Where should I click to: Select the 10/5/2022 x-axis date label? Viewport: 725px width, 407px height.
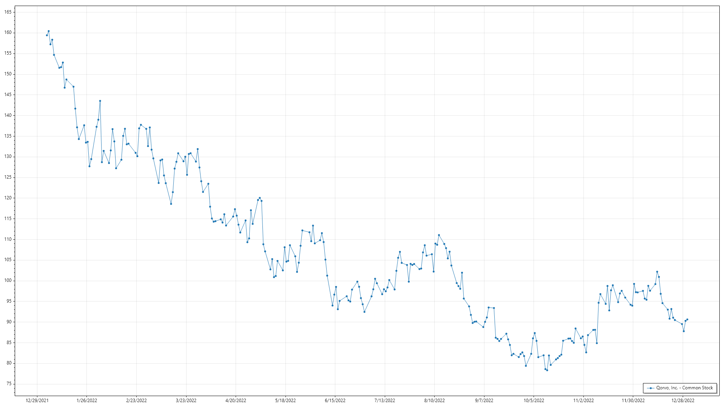point(534,401)
